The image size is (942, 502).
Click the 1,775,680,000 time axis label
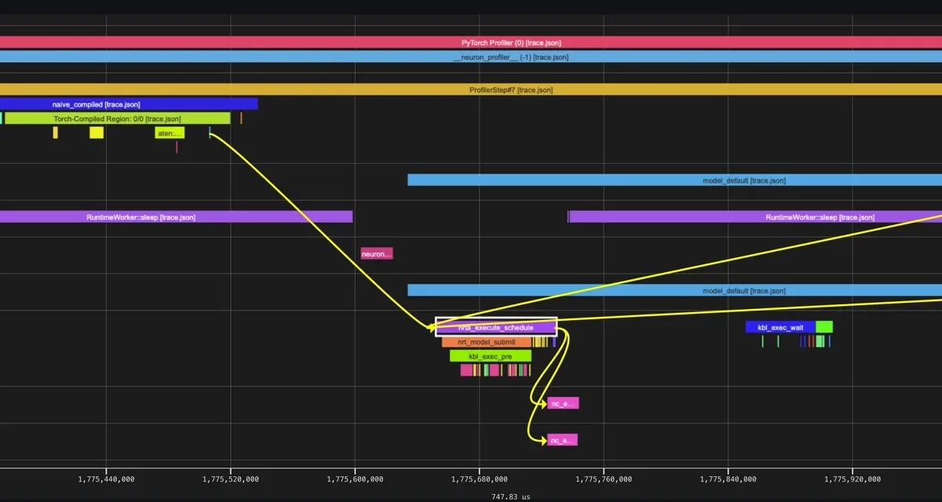point(479,478)
